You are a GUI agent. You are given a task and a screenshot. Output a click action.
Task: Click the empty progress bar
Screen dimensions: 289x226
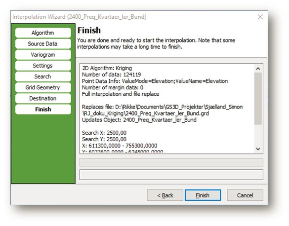click(171, 162)
